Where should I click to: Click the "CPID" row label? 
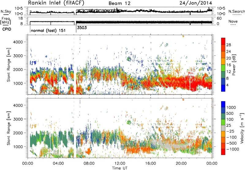(7, 29)
